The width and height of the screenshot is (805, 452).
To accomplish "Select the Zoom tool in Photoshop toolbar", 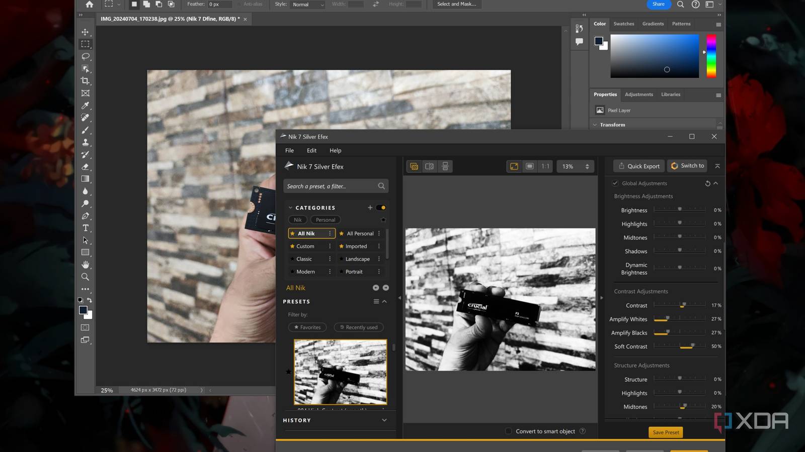I will tap(85, 277).
